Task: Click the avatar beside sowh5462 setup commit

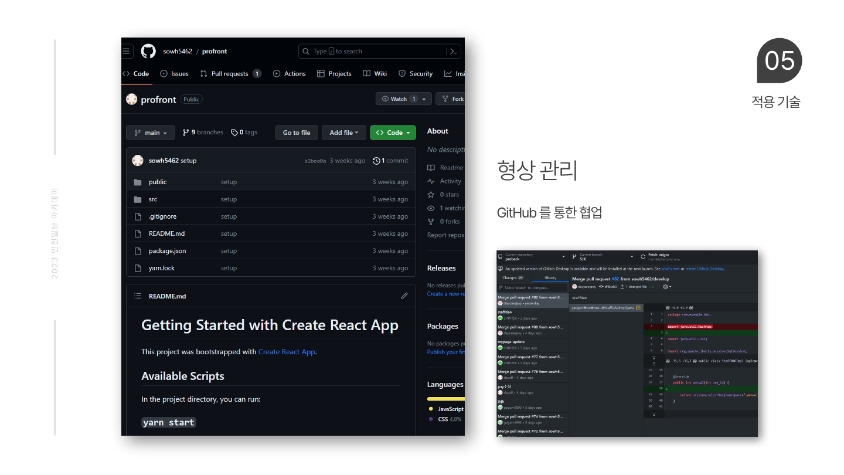Action: (138, 161)
